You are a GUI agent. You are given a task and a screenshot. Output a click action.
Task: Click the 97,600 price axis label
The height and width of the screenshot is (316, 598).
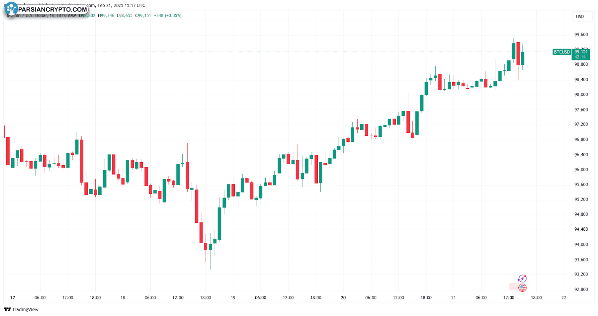tap(581, 110)
